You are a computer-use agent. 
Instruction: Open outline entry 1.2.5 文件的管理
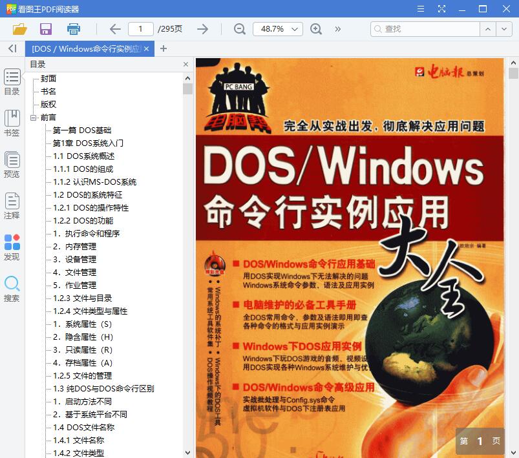[83, 375]
